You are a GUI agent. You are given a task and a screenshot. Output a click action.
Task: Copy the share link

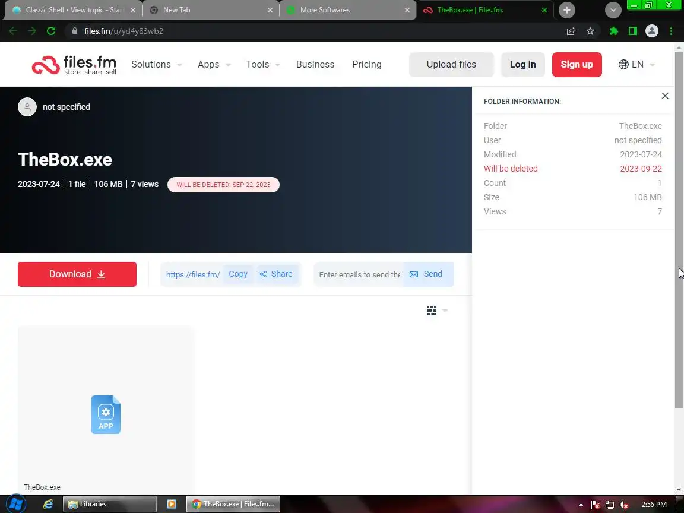coord(237,274)
